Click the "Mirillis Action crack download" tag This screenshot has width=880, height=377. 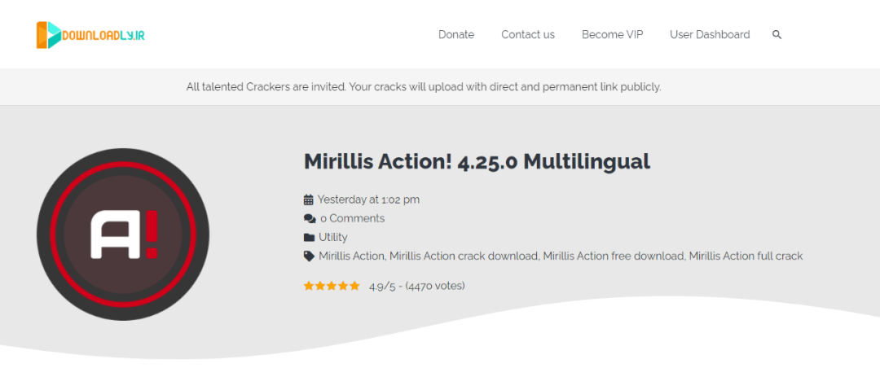pyautogui.click(x=464, y=256)
